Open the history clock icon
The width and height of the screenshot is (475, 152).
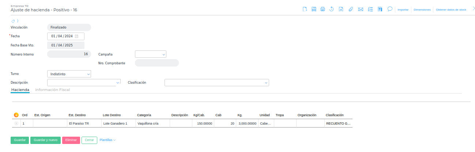click(x=332, y=9)
